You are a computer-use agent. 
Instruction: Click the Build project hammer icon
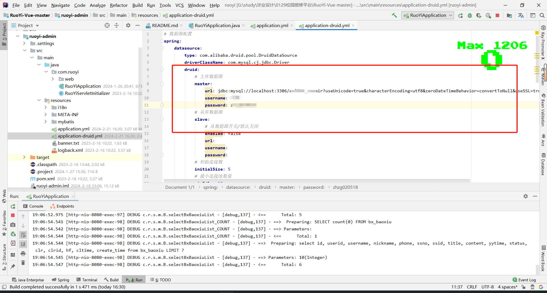[394, 15]
